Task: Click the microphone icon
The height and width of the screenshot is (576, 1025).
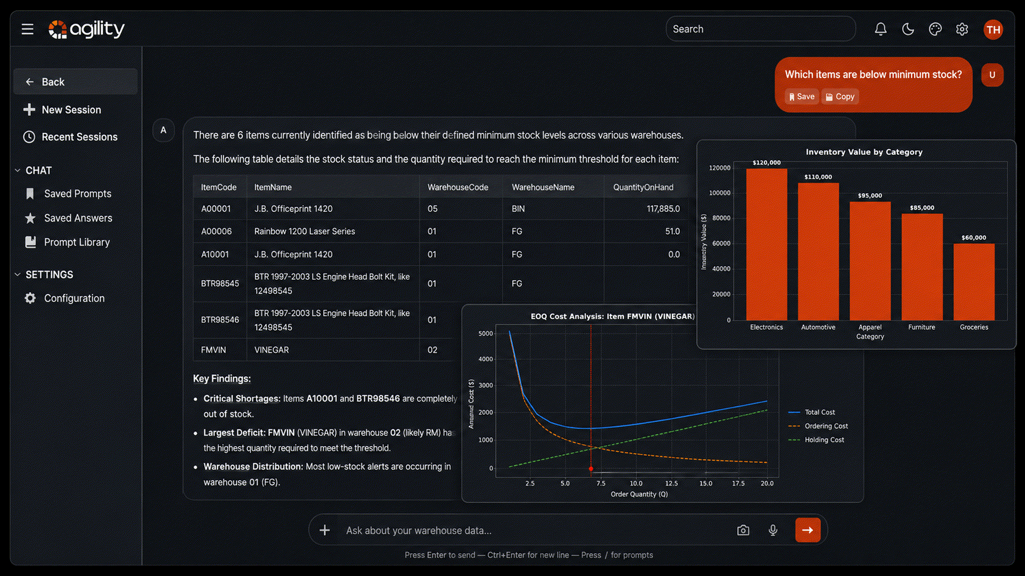Action: tap(773, 531)
